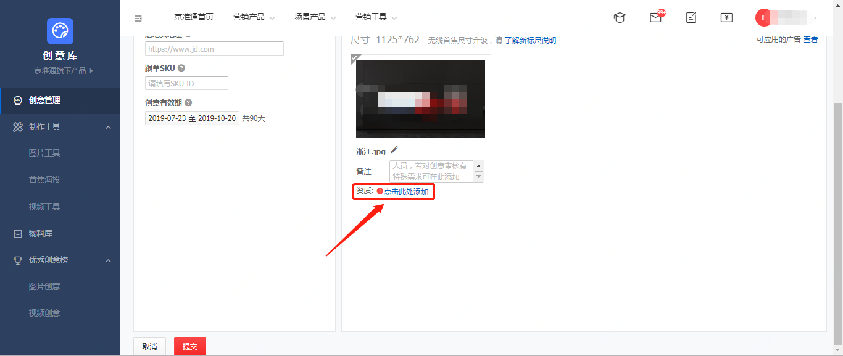The height and width of the screenshot is (356, 843).
Task: Click the 创意库 palette logo
Action: point(60,31)
